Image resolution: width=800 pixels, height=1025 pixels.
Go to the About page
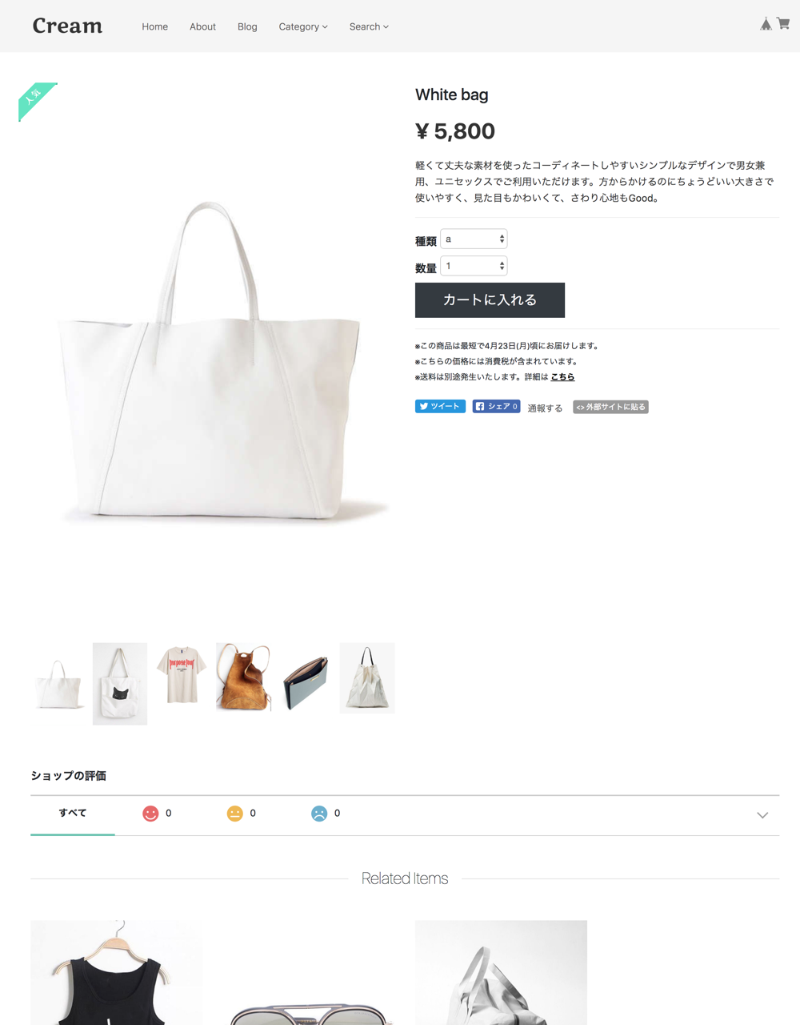coord(202,26)
